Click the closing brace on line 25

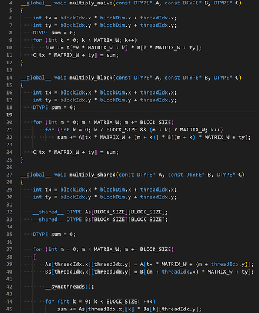[22, 160]
